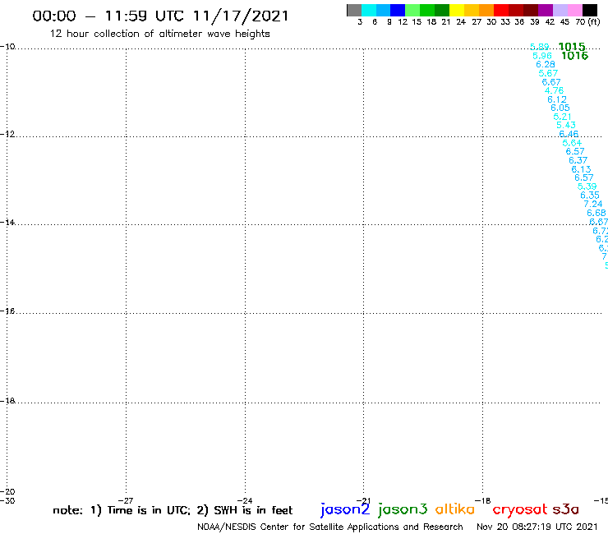Click the "12 hour collection of altimeter wave heights" subtitle
Image resolution: width=608 pixels, height=534 pixels.
click(159, 34)
